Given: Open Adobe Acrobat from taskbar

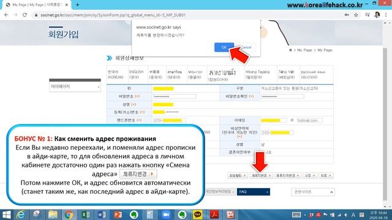Looking at the screenshot, I should [x=214, y=215].
